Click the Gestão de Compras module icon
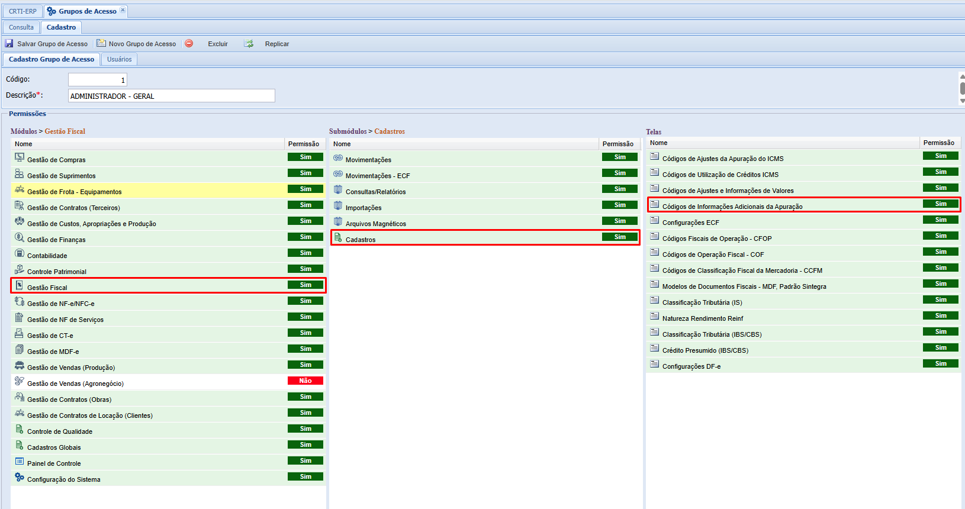 coord(20,157)
